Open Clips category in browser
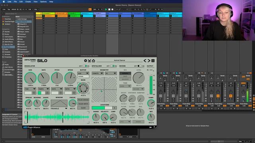The height and width of the screenshot is (143, 255). click(6, 49)
